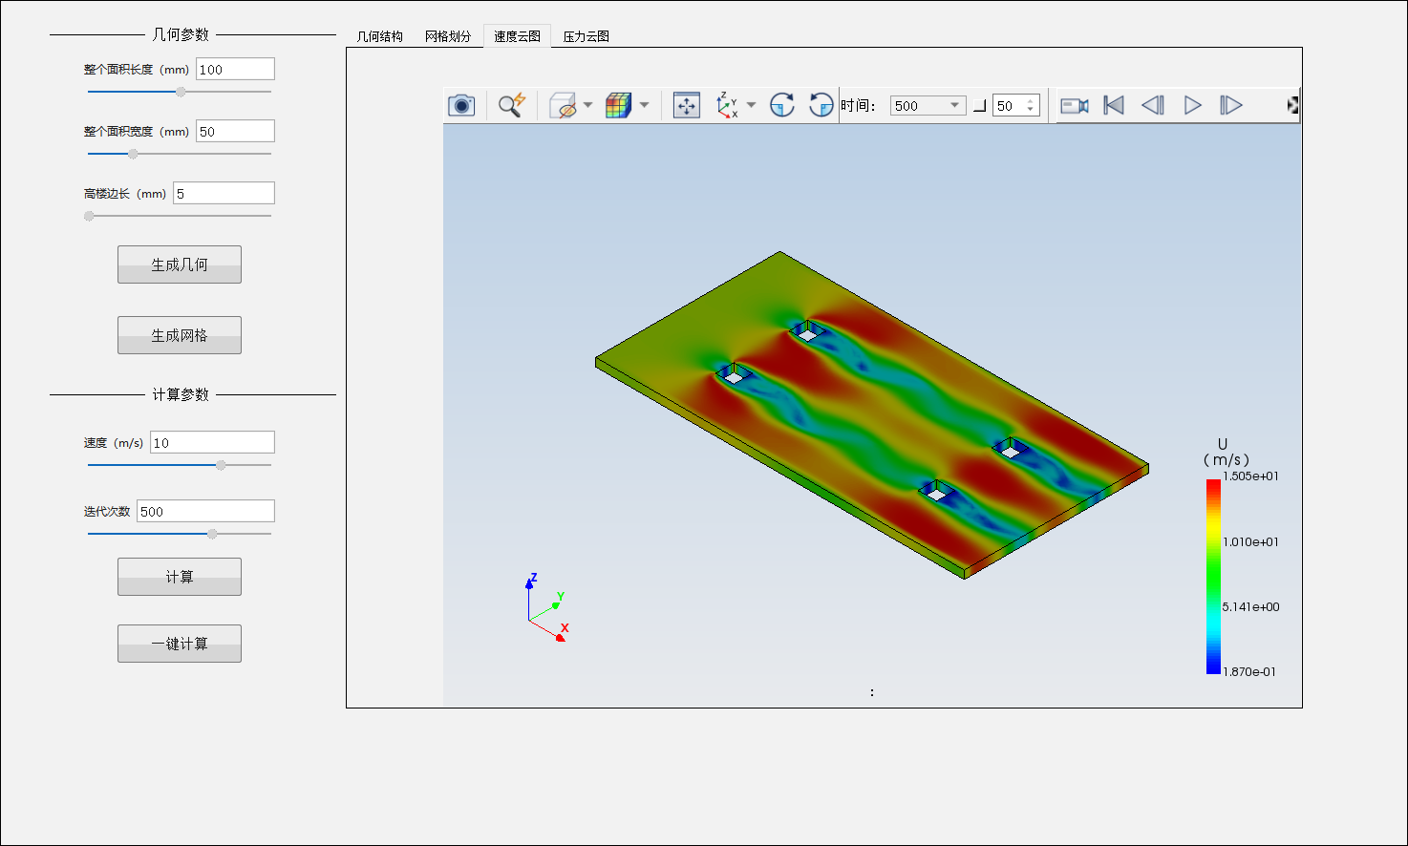Click the 迭代次数 slider handle
Viewport: 1408px width, 846px height.
coord(212,534)
